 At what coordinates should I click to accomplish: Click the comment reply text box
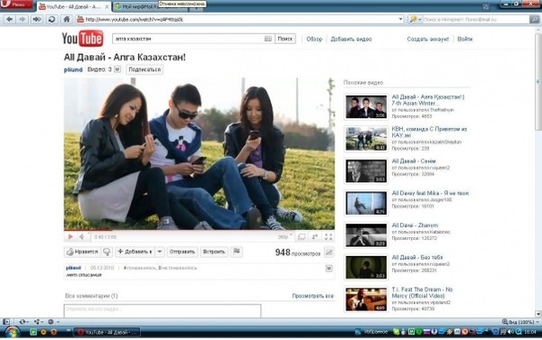coord(163,310)
